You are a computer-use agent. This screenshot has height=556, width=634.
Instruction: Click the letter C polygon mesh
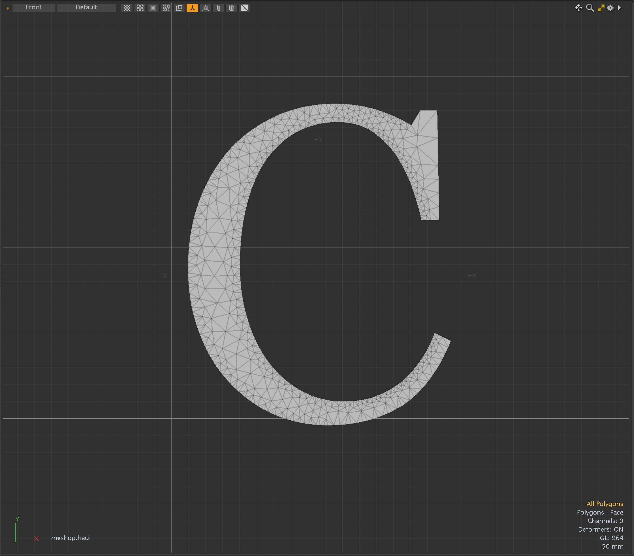click(x=214, y=264)
